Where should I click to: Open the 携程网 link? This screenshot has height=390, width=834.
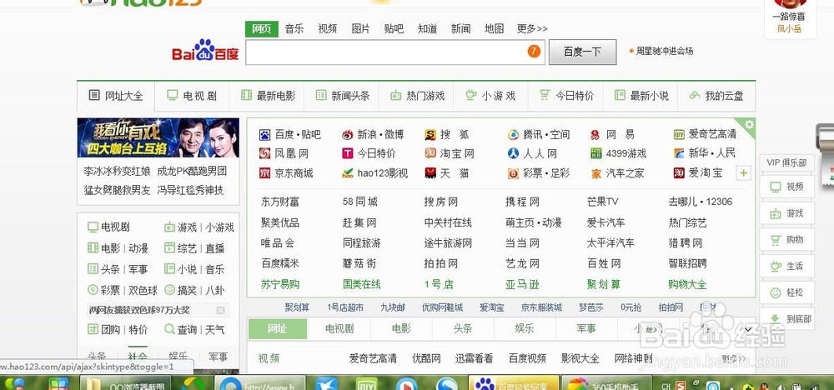(522, 202)
